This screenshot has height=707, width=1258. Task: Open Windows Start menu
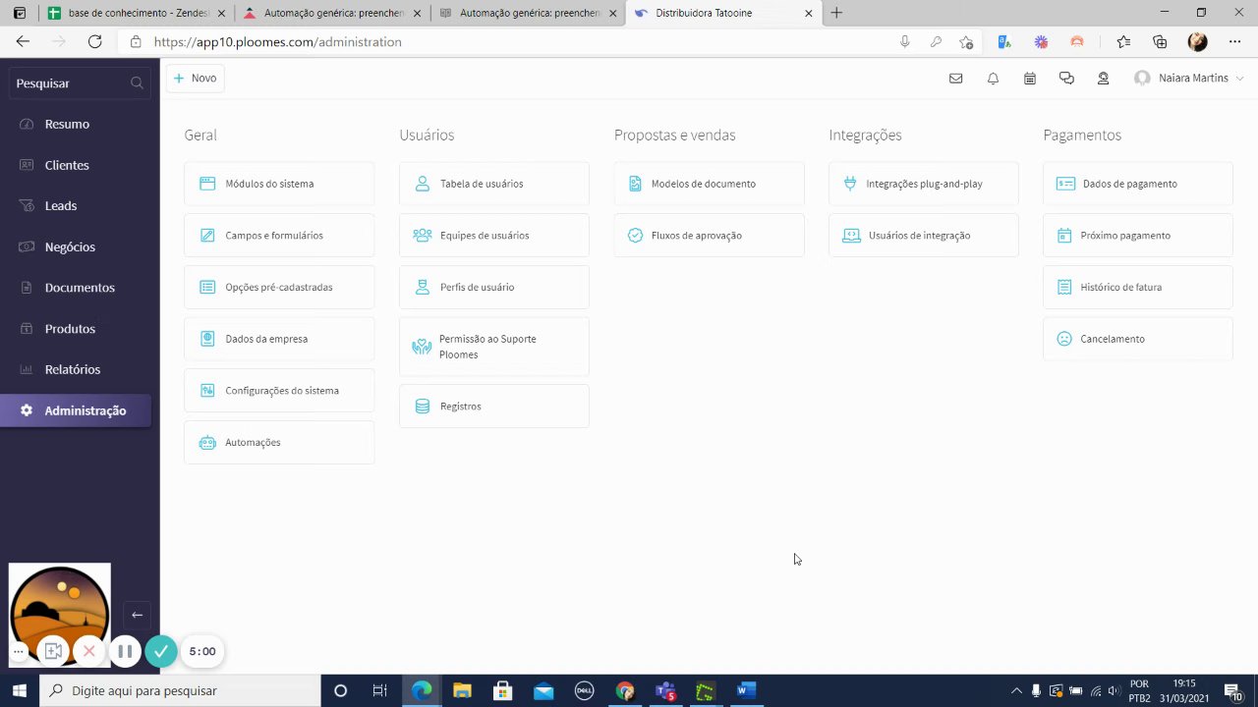(19, 691)
